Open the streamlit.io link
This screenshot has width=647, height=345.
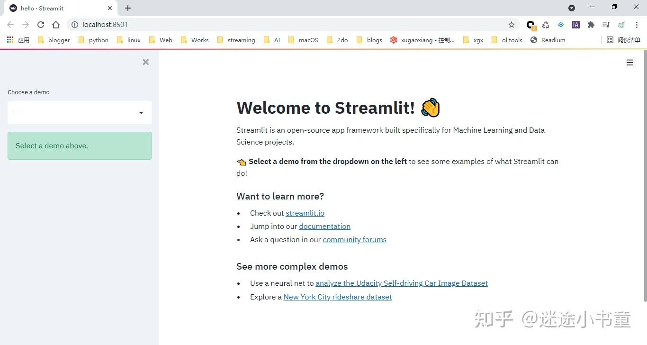[x=305, y=213]
